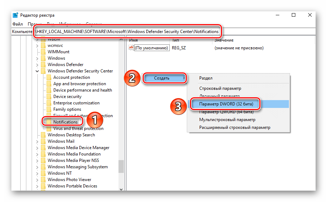
Task: Click the folder icon next to Windows Defender
Action: tap(43, 65)
